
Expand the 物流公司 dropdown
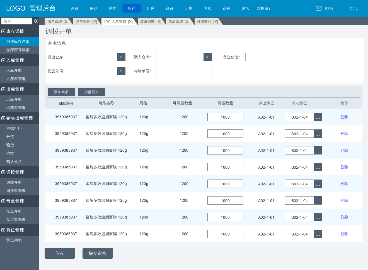121,71
